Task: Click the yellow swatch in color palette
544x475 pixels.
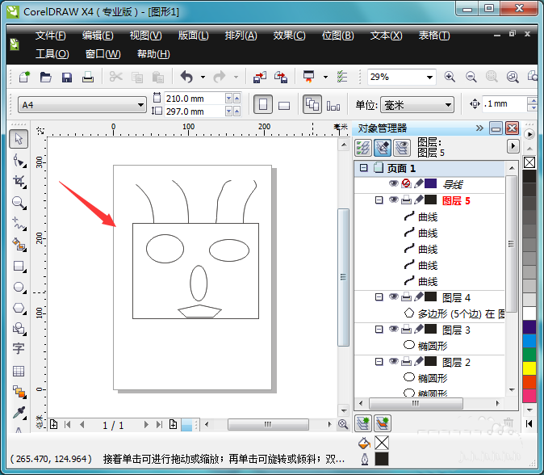Action: tap(529, 368)
